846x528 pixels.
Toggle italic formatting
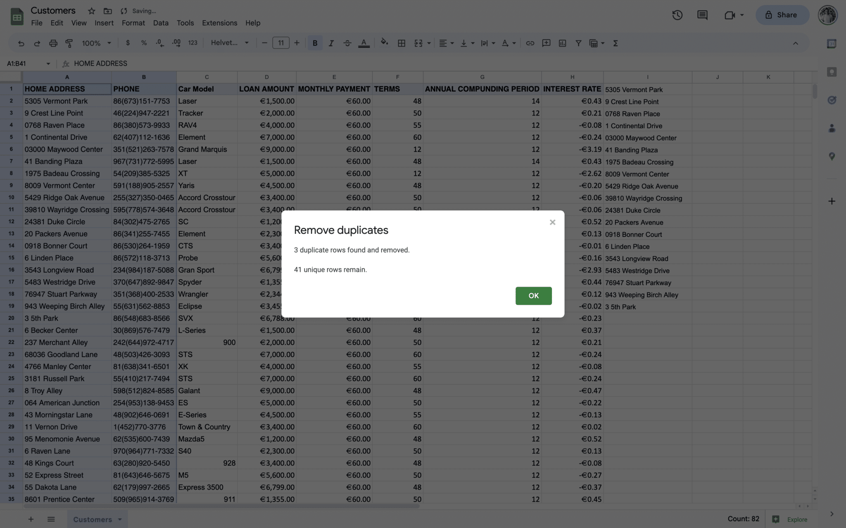331,43
